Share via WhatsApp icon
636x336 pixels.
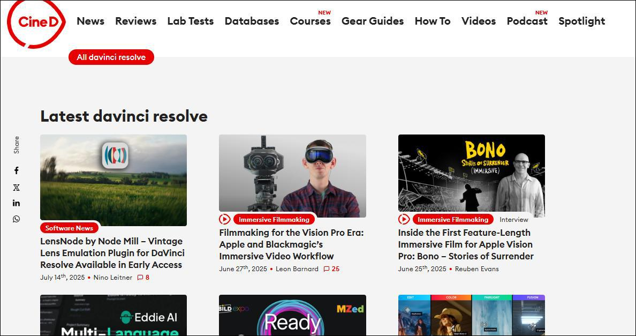click(x=16, y=219)
